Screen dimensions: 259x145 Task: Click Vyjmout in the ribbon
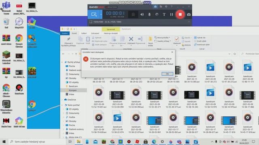97,37
